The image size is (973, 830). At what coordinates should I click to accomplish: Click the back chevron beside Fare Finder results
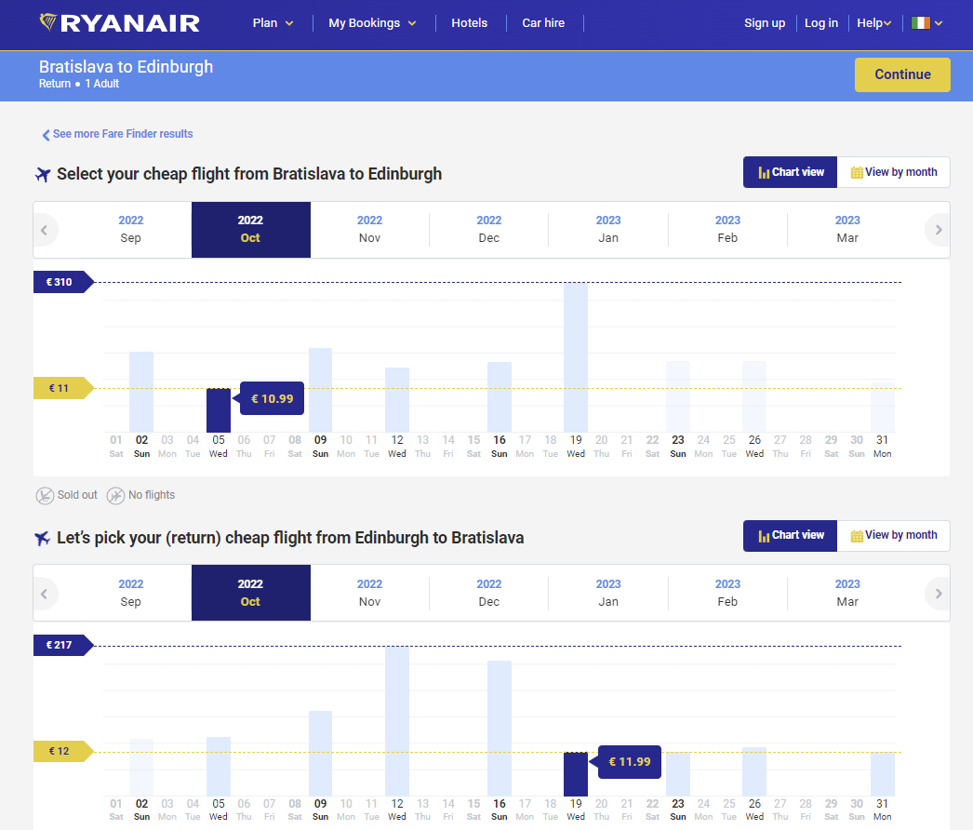[x=46, y=135]
